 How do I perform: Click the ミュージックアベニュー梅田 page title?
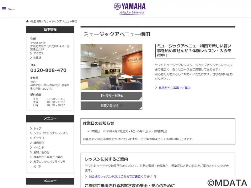117,34
